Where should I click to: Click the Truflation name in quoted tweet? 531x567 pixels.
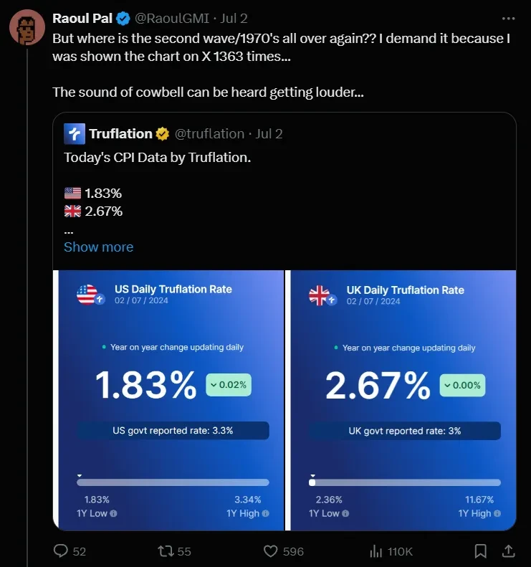120,133
